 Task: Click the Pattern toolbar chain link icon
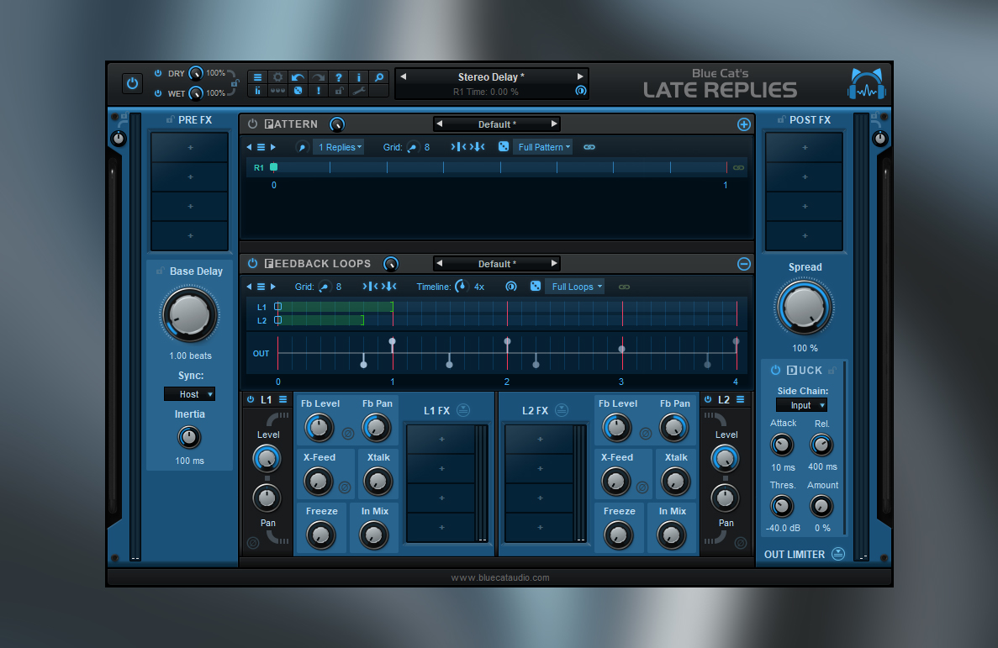coord(589,147)
